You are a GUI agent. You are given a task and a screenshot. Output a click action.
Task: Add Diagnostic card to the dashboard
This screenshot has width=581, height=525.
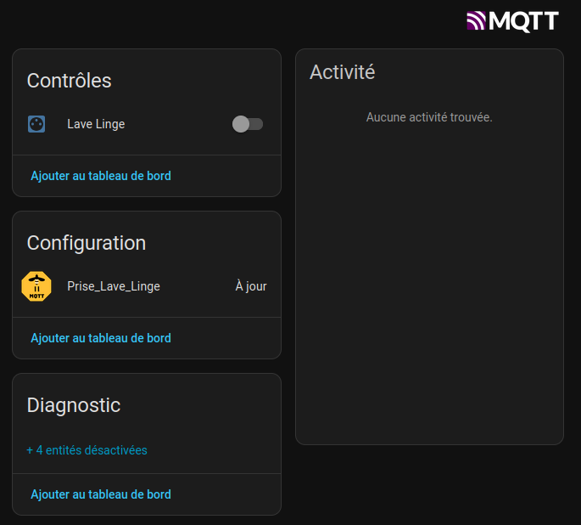point(101,494)
